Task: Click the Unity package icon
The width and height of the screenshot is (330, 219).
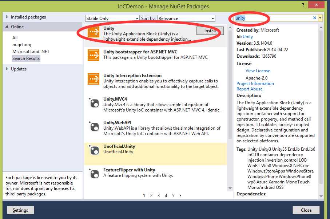Action: [x=94, y=32]
